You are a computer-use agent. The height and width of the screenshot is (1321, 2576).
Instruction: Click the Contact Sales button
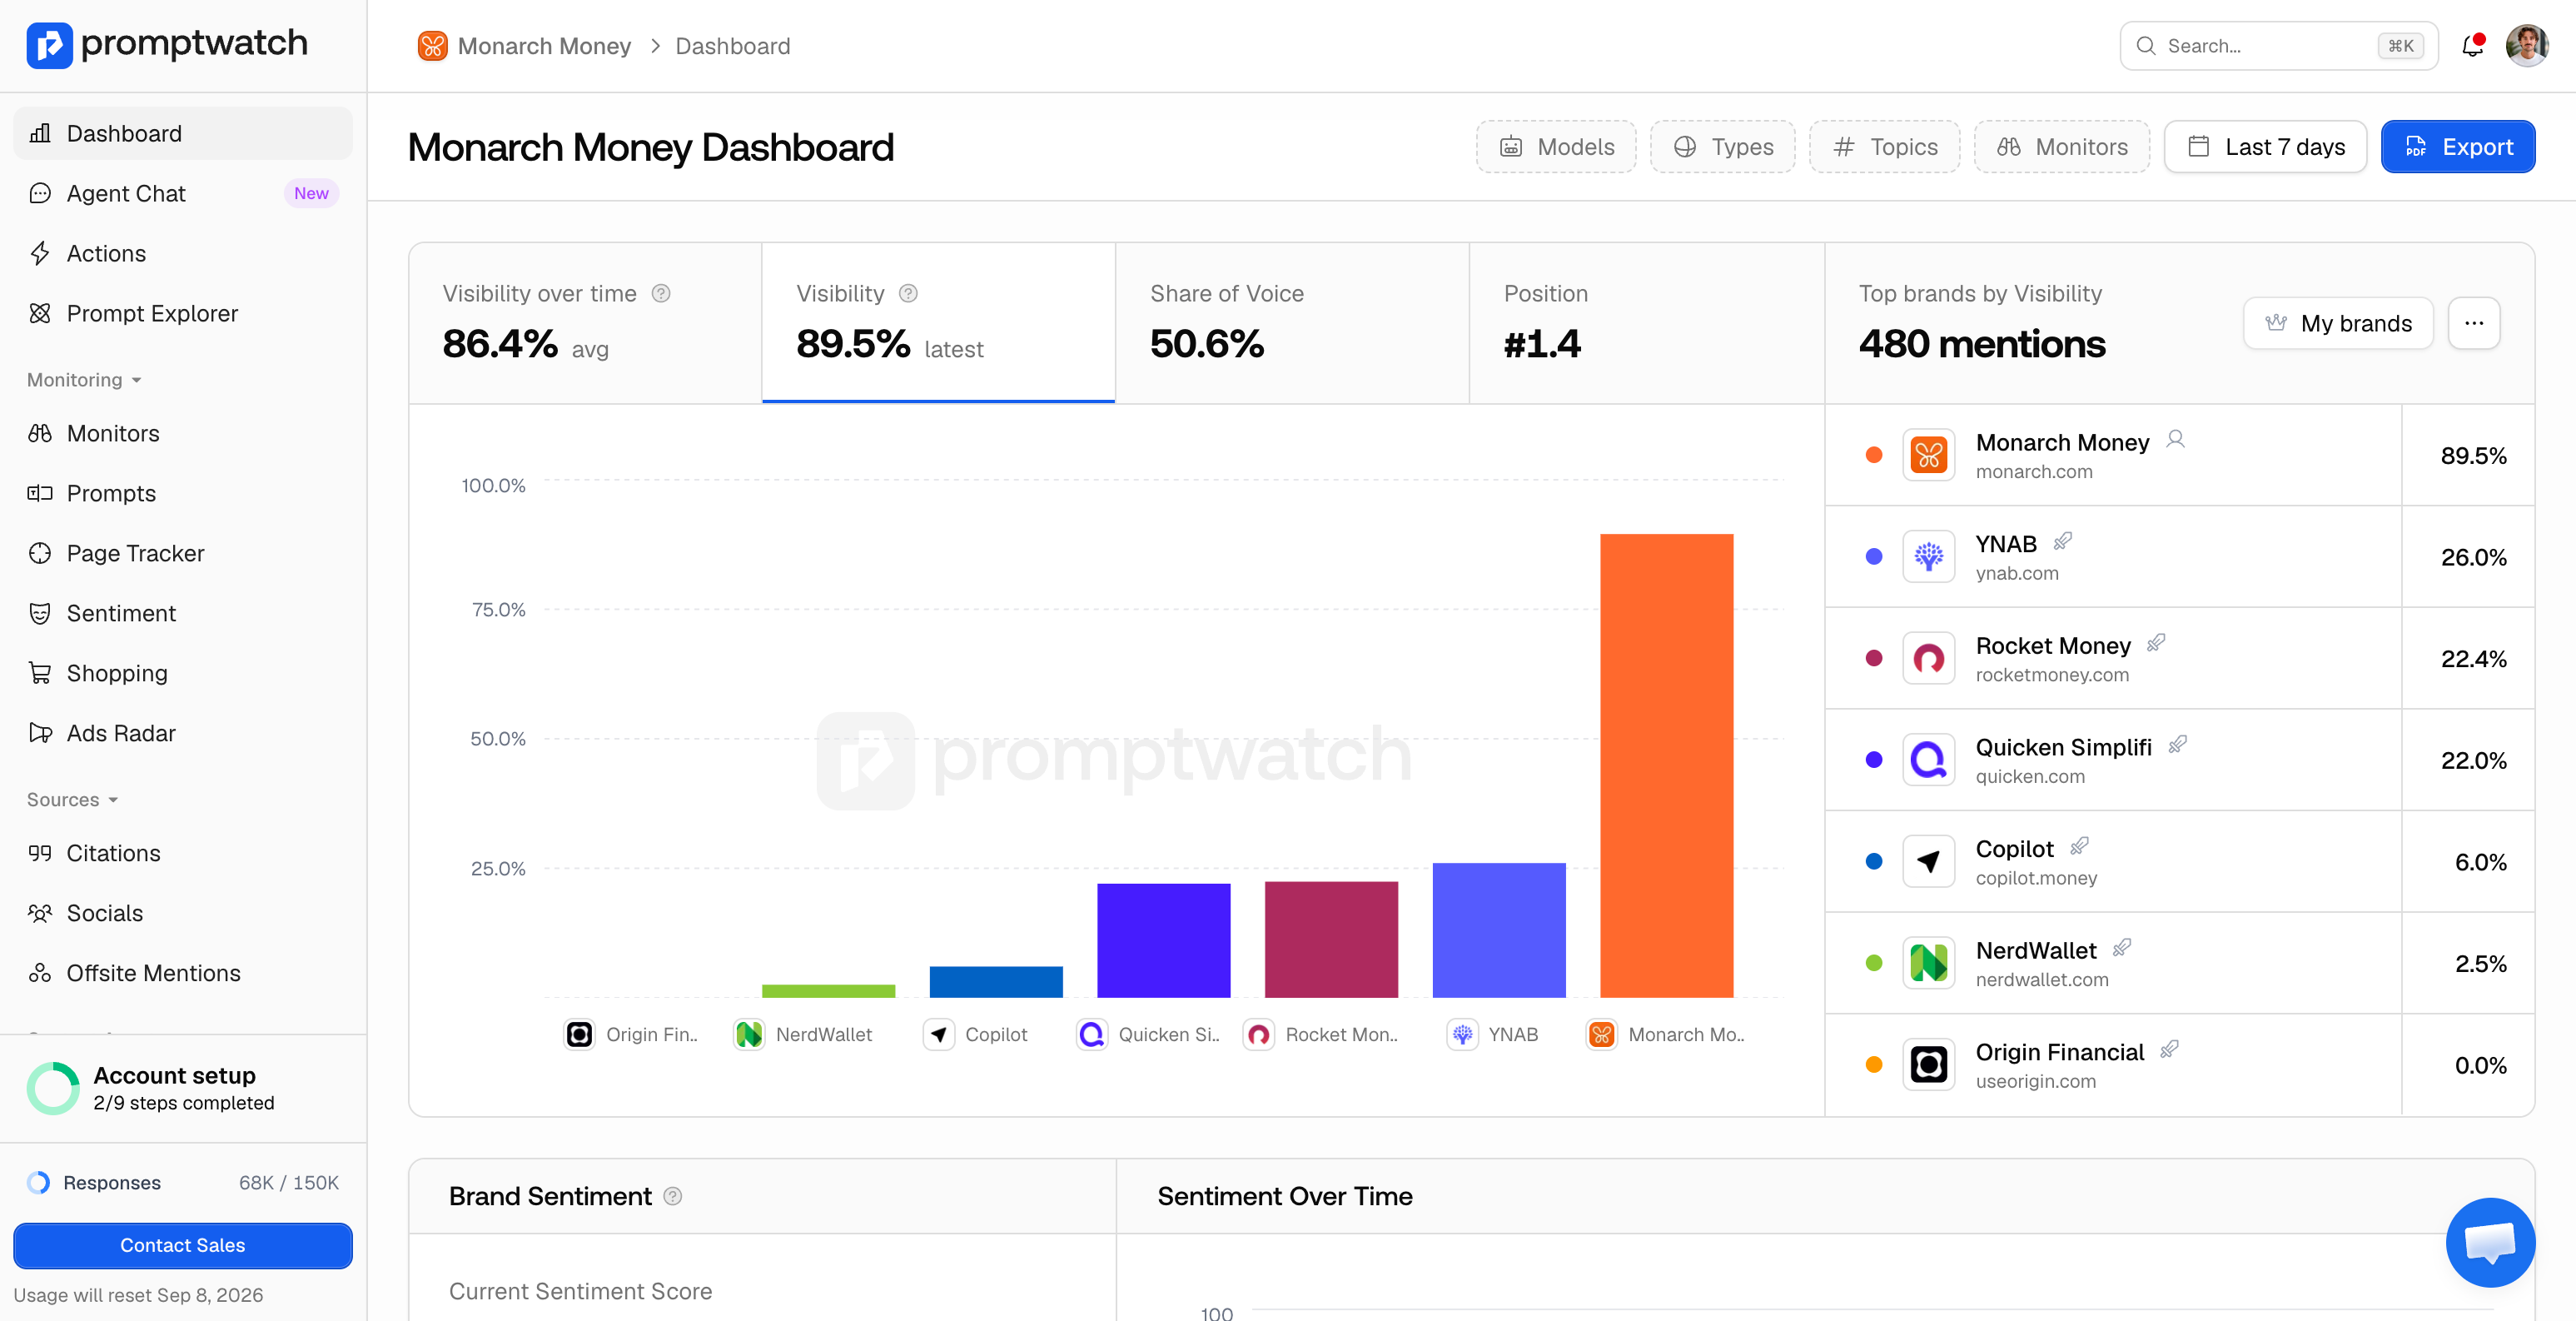[x=183, y=1245]
